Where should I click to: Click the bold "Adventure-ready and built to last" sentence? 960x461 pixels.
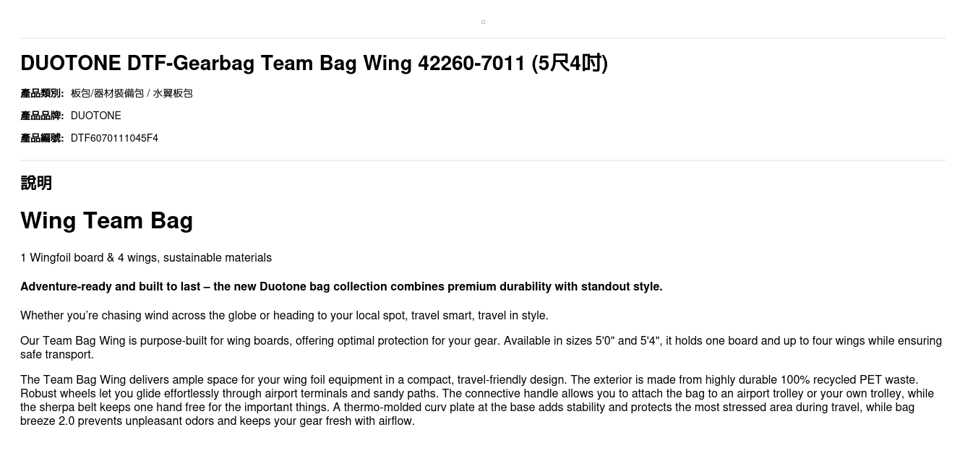341,287
